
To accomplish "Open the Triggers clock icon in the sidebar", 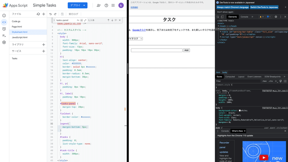I will click(x=4, y=29).
